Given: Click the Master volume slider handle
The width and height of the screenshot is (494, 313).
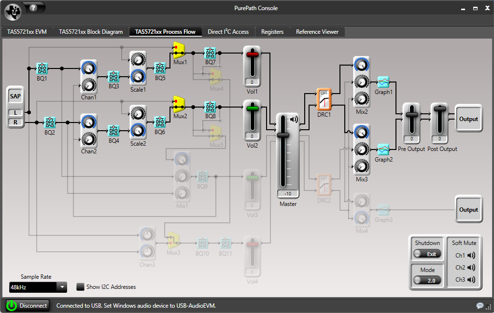Looking at the screenshot, I should pos(282,135).
